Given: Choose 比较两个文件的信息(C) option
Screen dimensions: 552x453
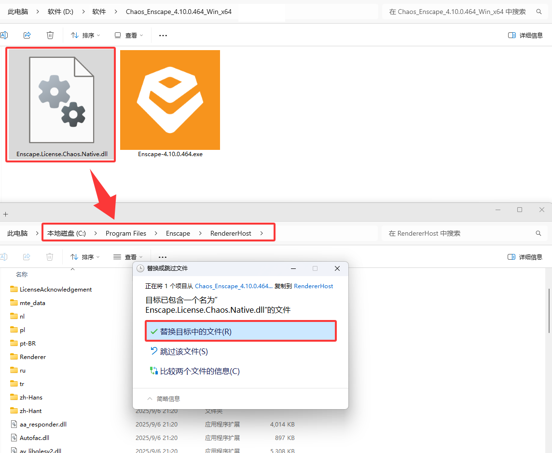Looking at the screenshot, I should click(x=194, y=371).
